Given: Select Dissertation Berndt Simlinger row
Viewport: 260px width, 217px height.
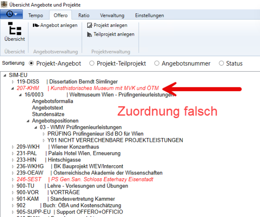Looking at the screenshot, I should click(67, 82).
